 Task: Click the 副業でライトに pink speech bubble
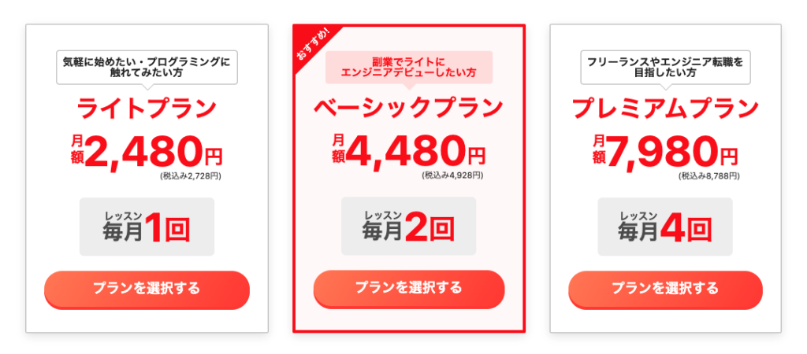(x=409, y=68)
